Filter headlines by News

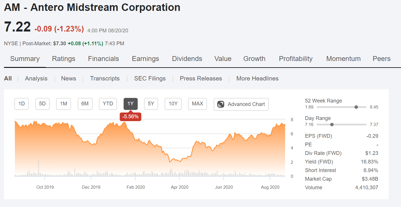tap(69, 78)
